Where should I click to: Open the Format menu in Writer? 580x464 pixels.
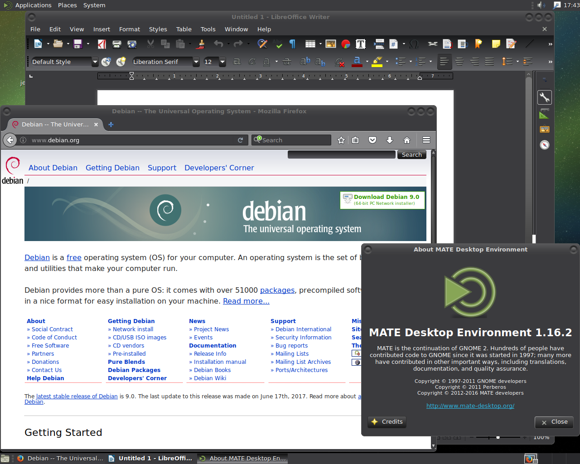[x=130, y=29]
